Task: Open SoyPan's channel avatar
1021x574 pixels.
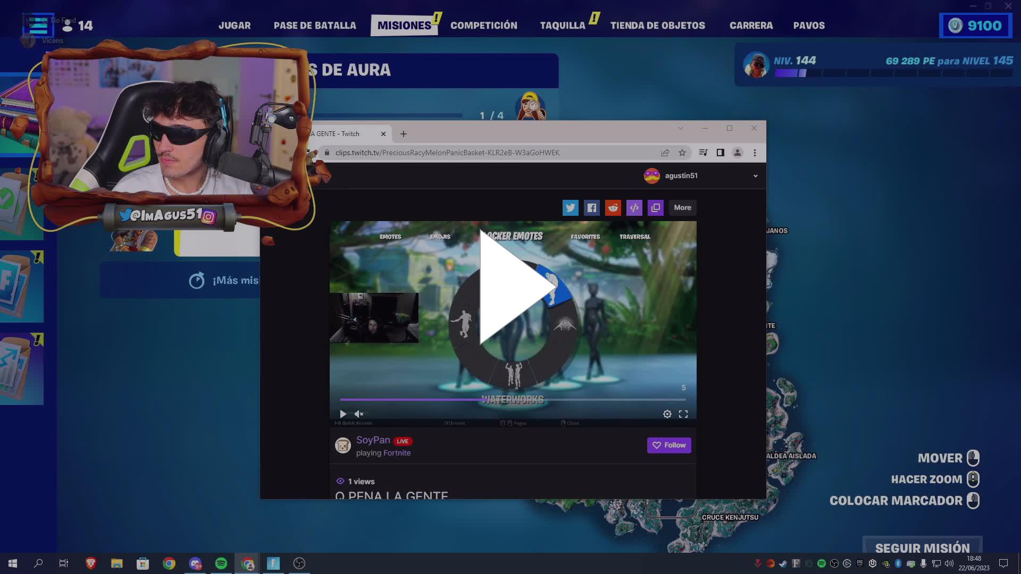Action: click(x=342, y=445)
